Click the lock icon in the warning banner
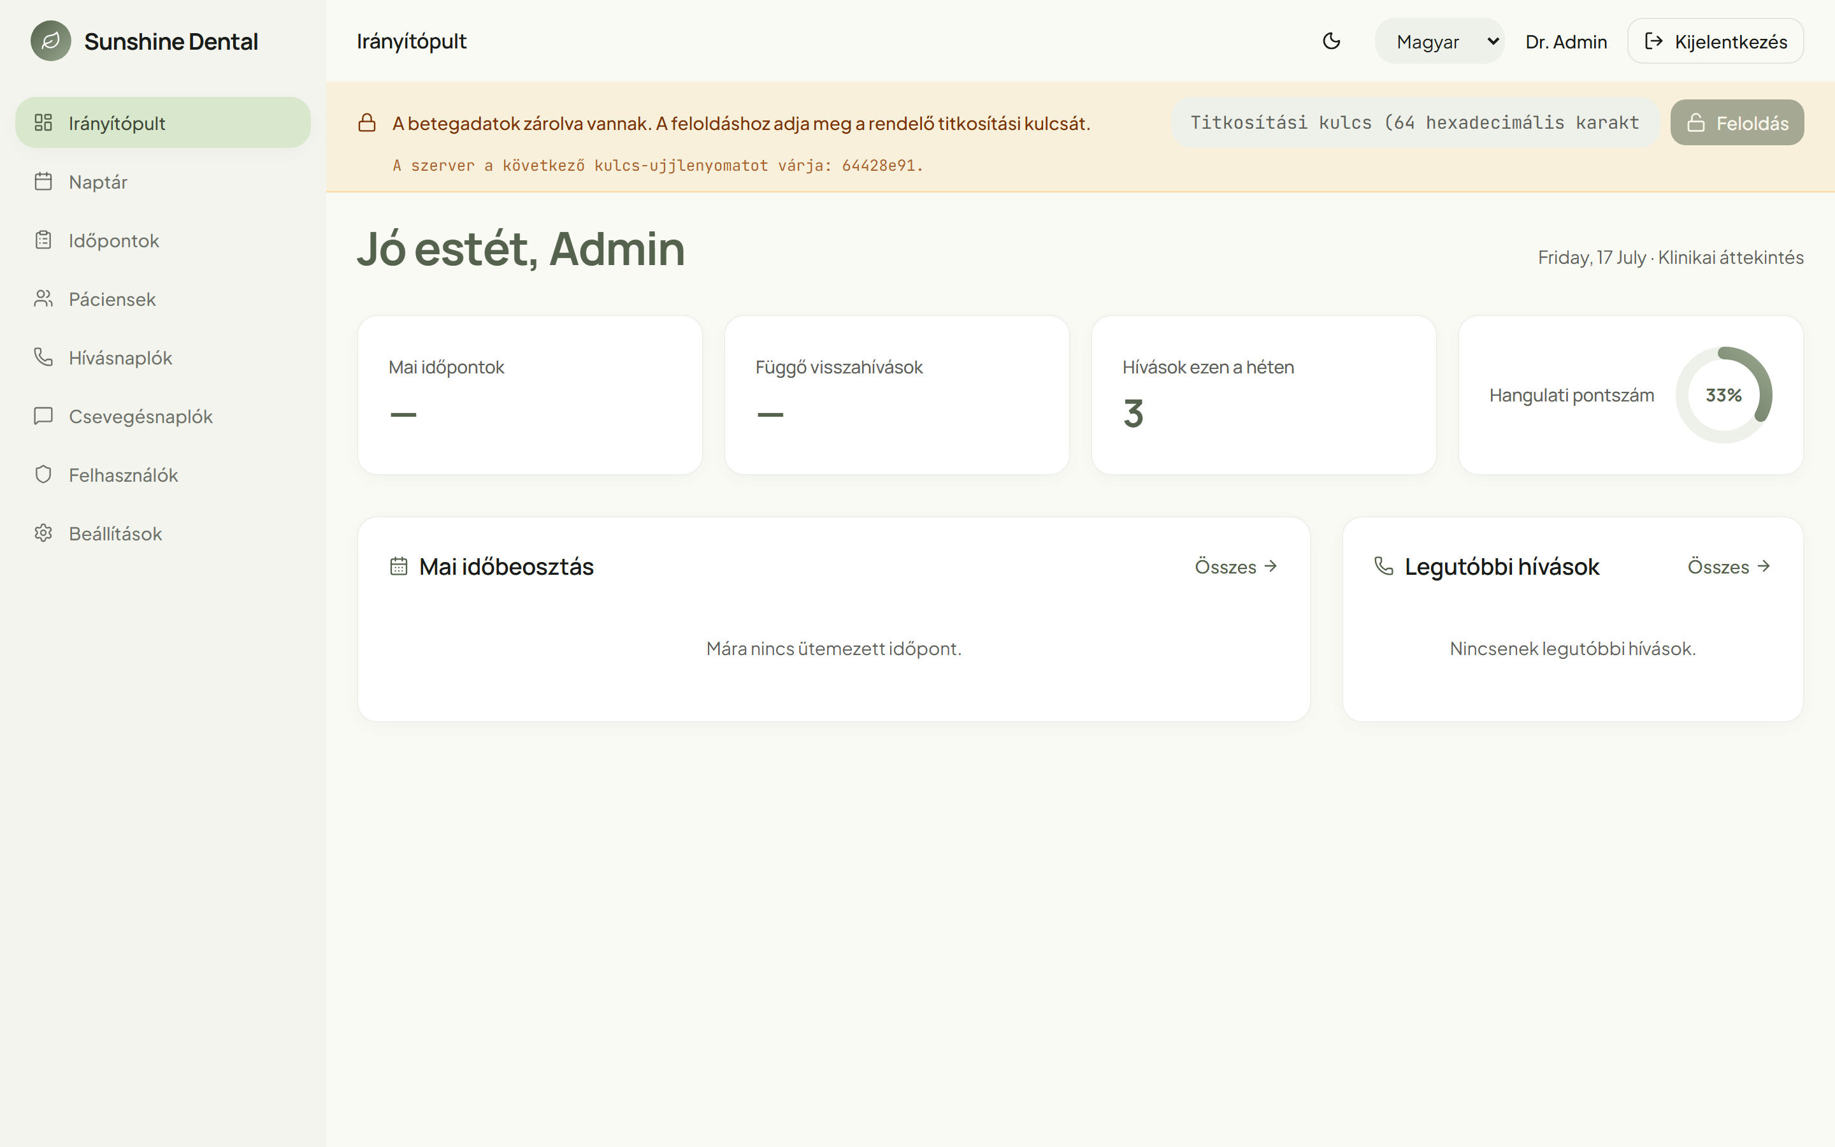Viewport: 1835px width, 1147px height. coord(367,123)
